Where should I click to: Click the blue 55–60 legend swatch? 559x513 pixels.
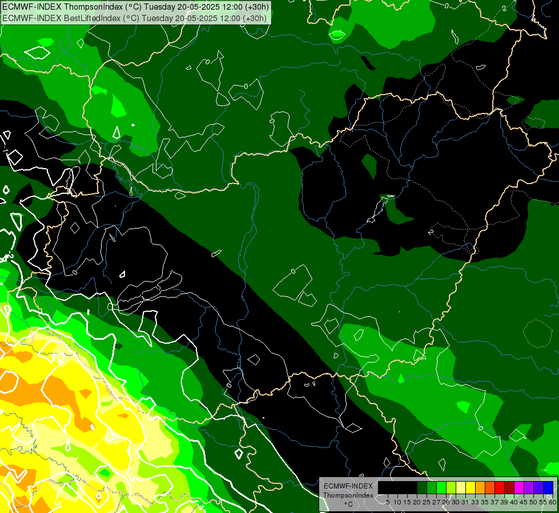(548, 487)
